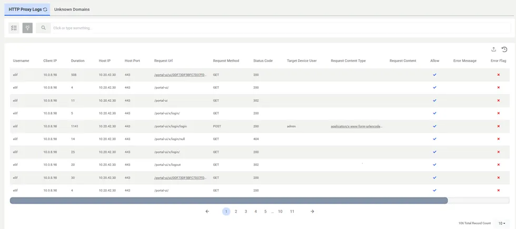Select the 1141 duration cell

pos(74,126)
